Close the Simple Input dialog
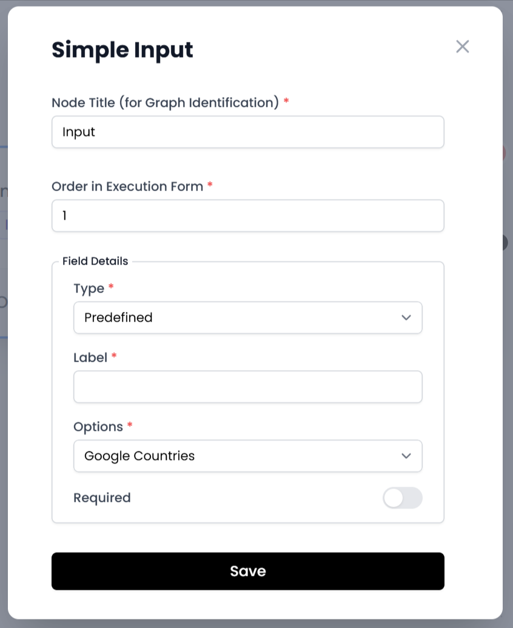This screenshot has width=513, height=628. [463, 47]
